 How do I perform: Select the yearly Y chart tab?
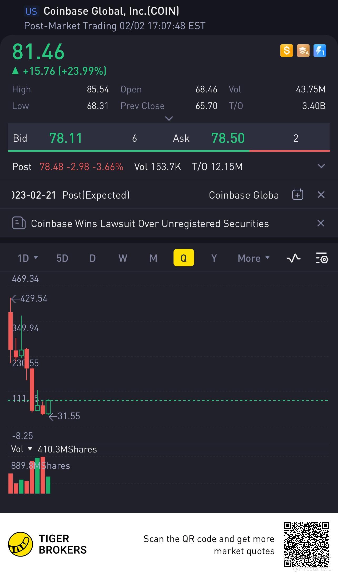(x=214, y=258)
